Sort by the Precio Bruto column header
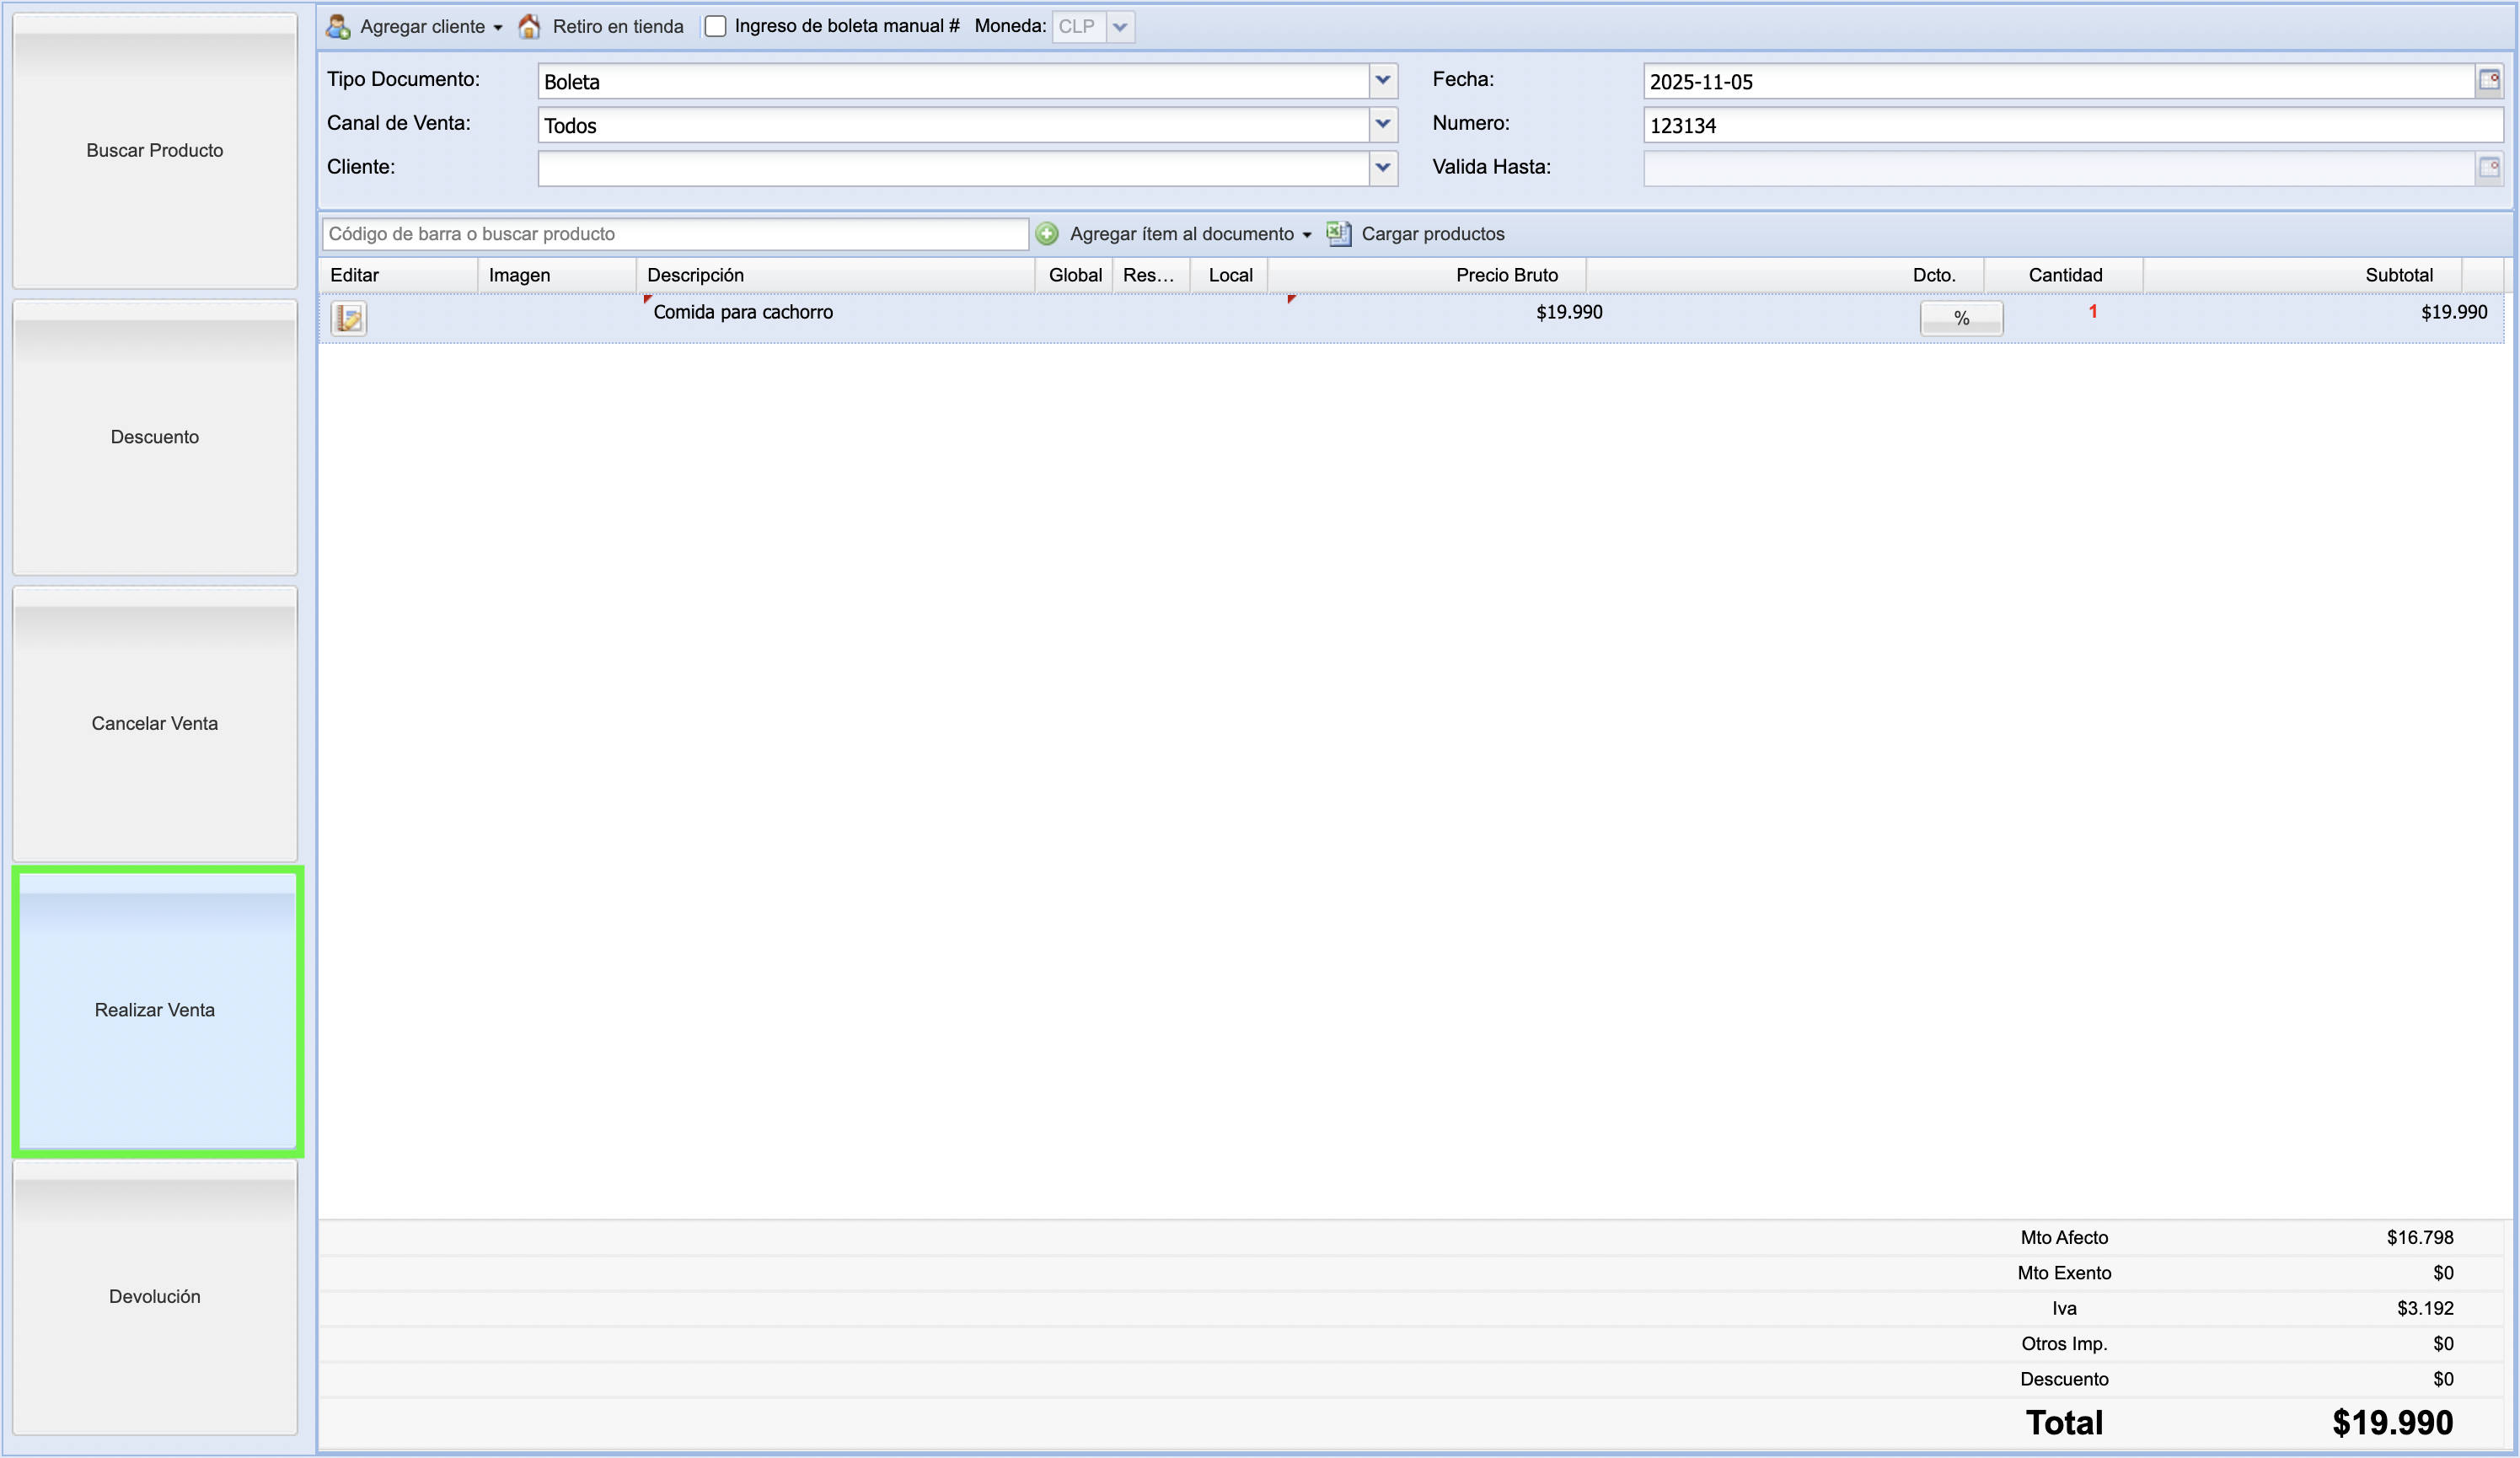 1506,275
